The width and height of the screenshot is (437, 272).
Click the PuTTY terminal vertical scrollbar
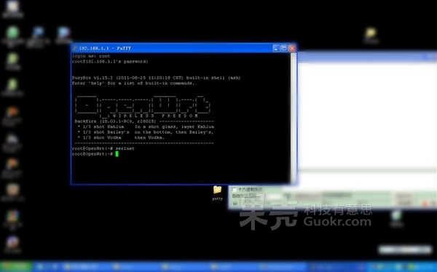[294, 118]
